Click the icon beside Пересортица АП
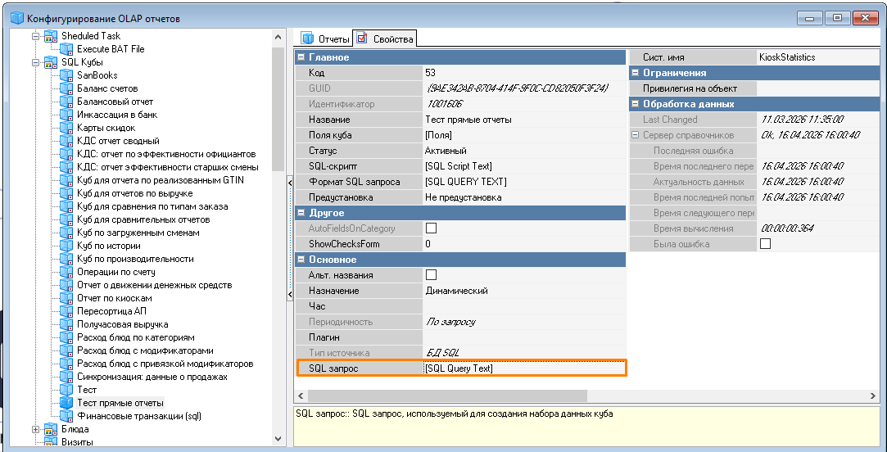Image resolution: width=887 pixels, height=452 pixels. [66, 311]
